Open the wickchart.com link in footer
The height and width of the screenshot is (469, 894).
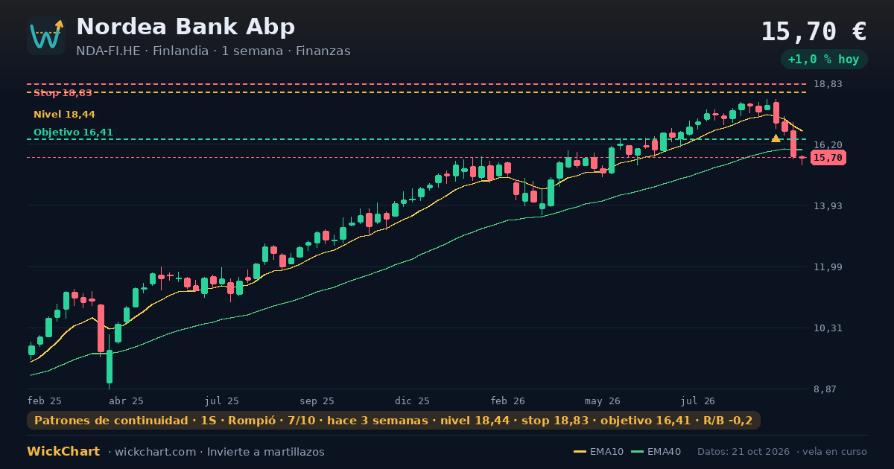(155, 452)
